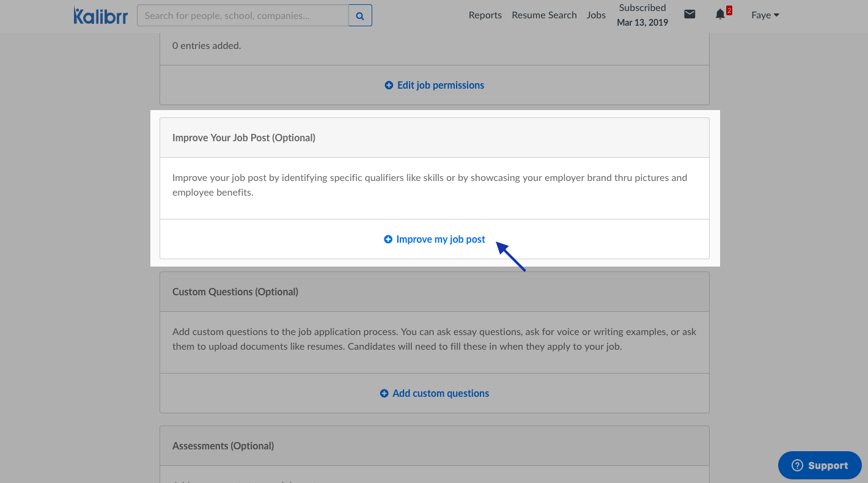Click the Kalibrr logo
The width and height of the screenshot is (868, 483).
tap(101, 15)
